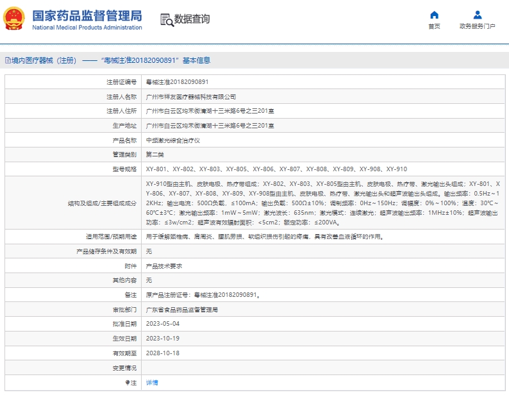
Task: Click the data query magnifier icon
Action: 167,20
